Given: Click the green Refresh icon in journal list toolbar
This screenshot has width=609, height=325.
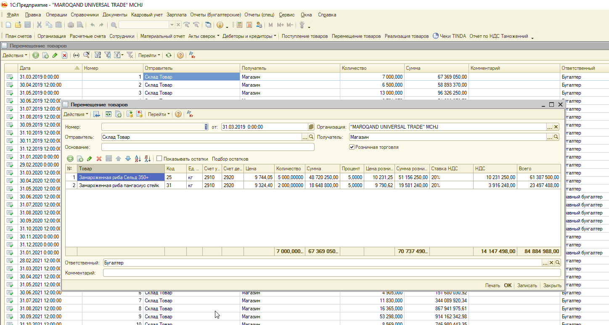Looking at the screenshot, I should (168, 55).
